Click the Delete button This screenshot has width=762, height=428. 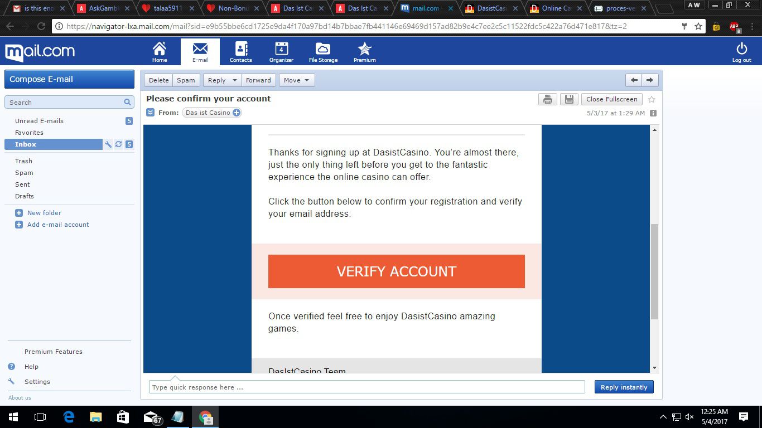point(158,80)
